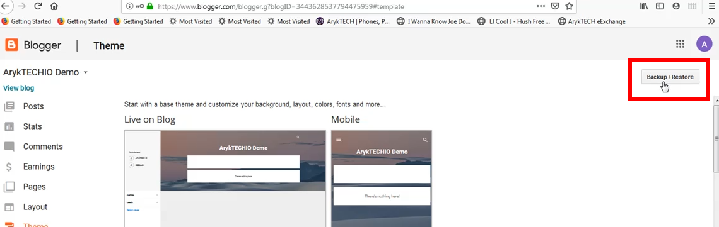This screenshot has width=719, height=227.
Task: Open the Google apps grid
Action: click(x=680, y=44)
